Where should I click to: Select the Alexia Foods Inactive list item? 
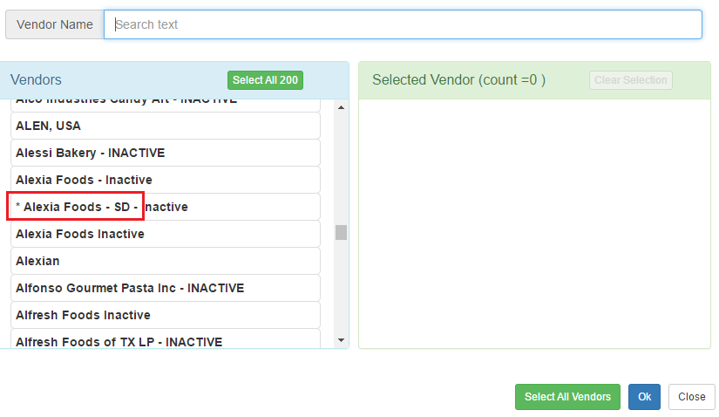[x=166, y=234]
